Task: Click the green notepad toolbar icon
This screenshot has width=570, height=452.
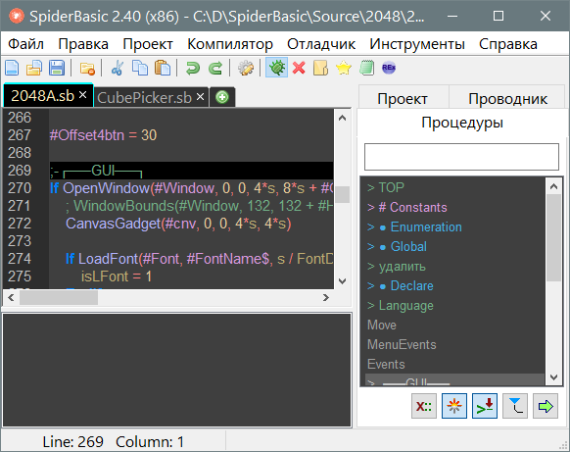Action: point(366,68)
